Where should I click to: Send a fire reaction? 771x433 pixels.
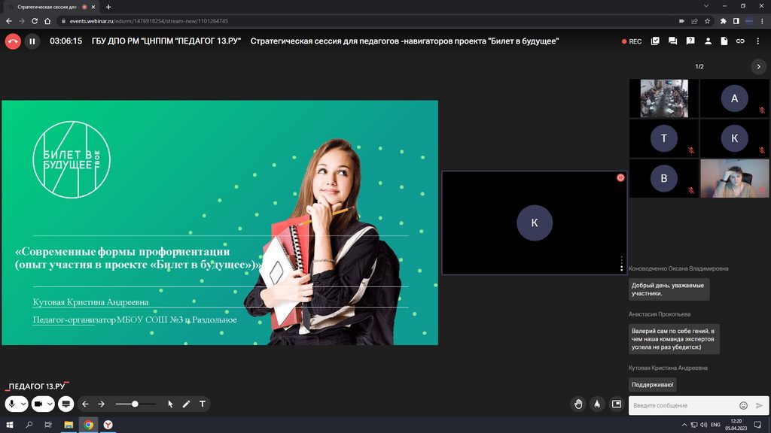597,404
